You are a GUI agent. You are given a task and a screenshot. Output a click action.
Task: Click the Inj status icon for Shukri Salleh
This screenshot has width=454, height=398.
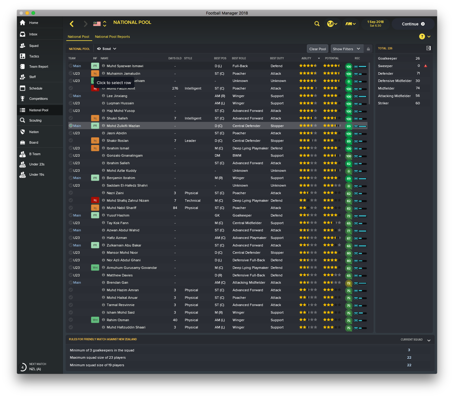click(x=95, y=118)
